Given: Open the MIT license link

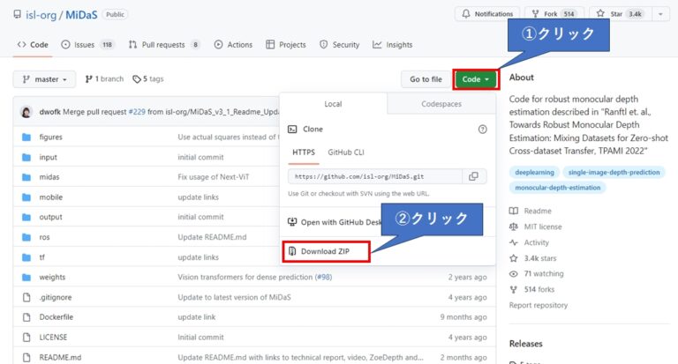Looking at the screenshot, I should click(x=543, y=227).
